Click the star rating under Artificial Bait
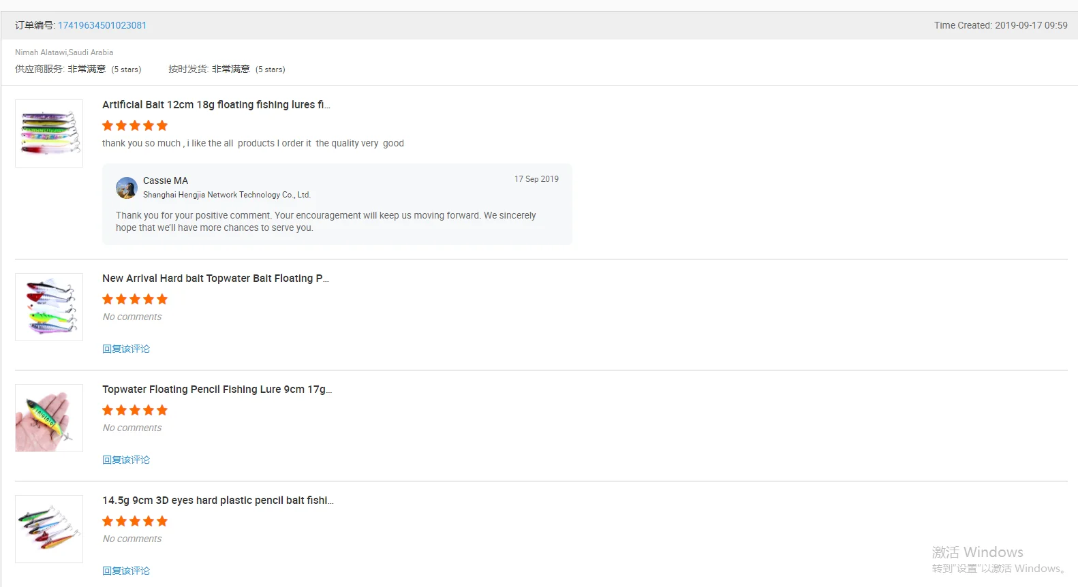 coord(135,125)
